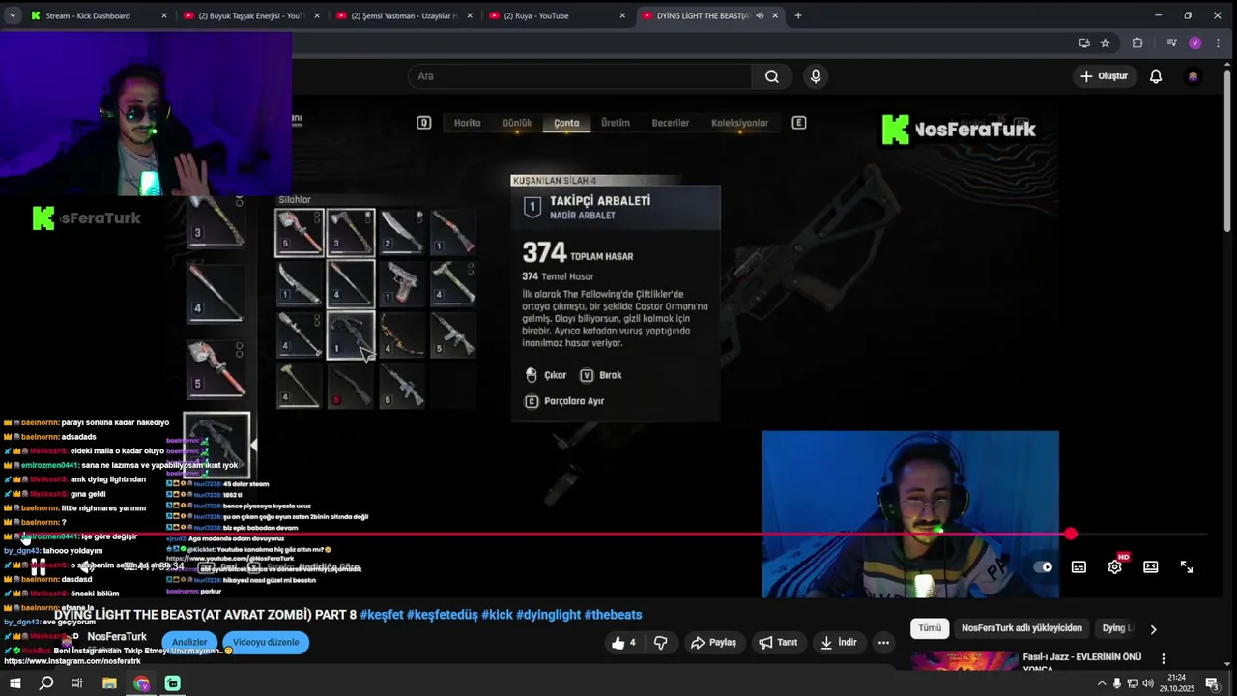Show more filter chips with right arrow
The width and height of the screenshot is (1237, 696).
(1153, 628)
